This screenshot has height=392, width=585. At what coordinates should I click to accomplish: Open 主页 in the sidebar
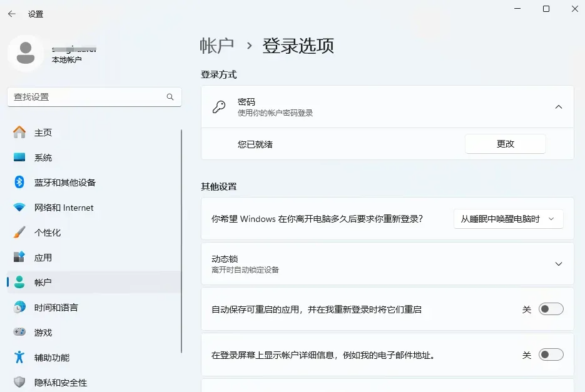point(94,133)
